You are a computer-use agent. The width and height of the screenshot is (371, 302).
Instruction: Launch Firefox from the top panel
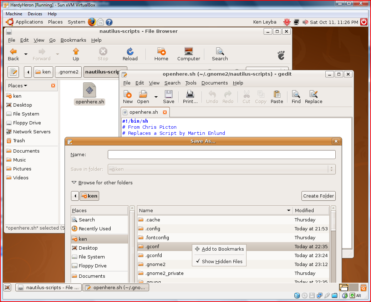tap(92, 22)
